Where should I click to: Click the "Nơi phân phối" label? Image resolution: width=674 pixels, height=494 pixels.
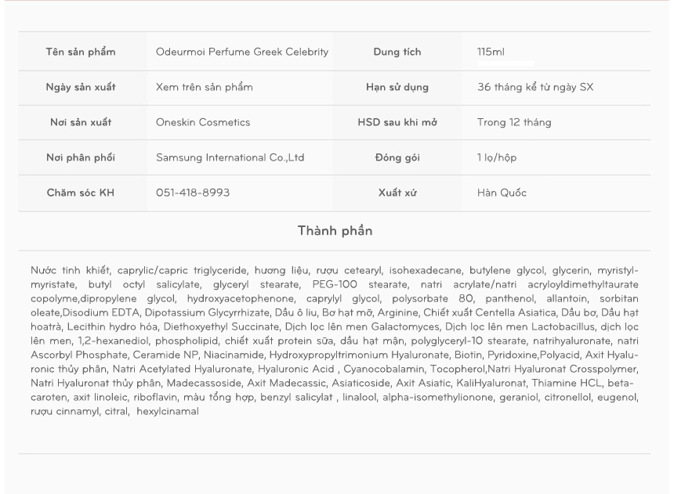[81, 158]
